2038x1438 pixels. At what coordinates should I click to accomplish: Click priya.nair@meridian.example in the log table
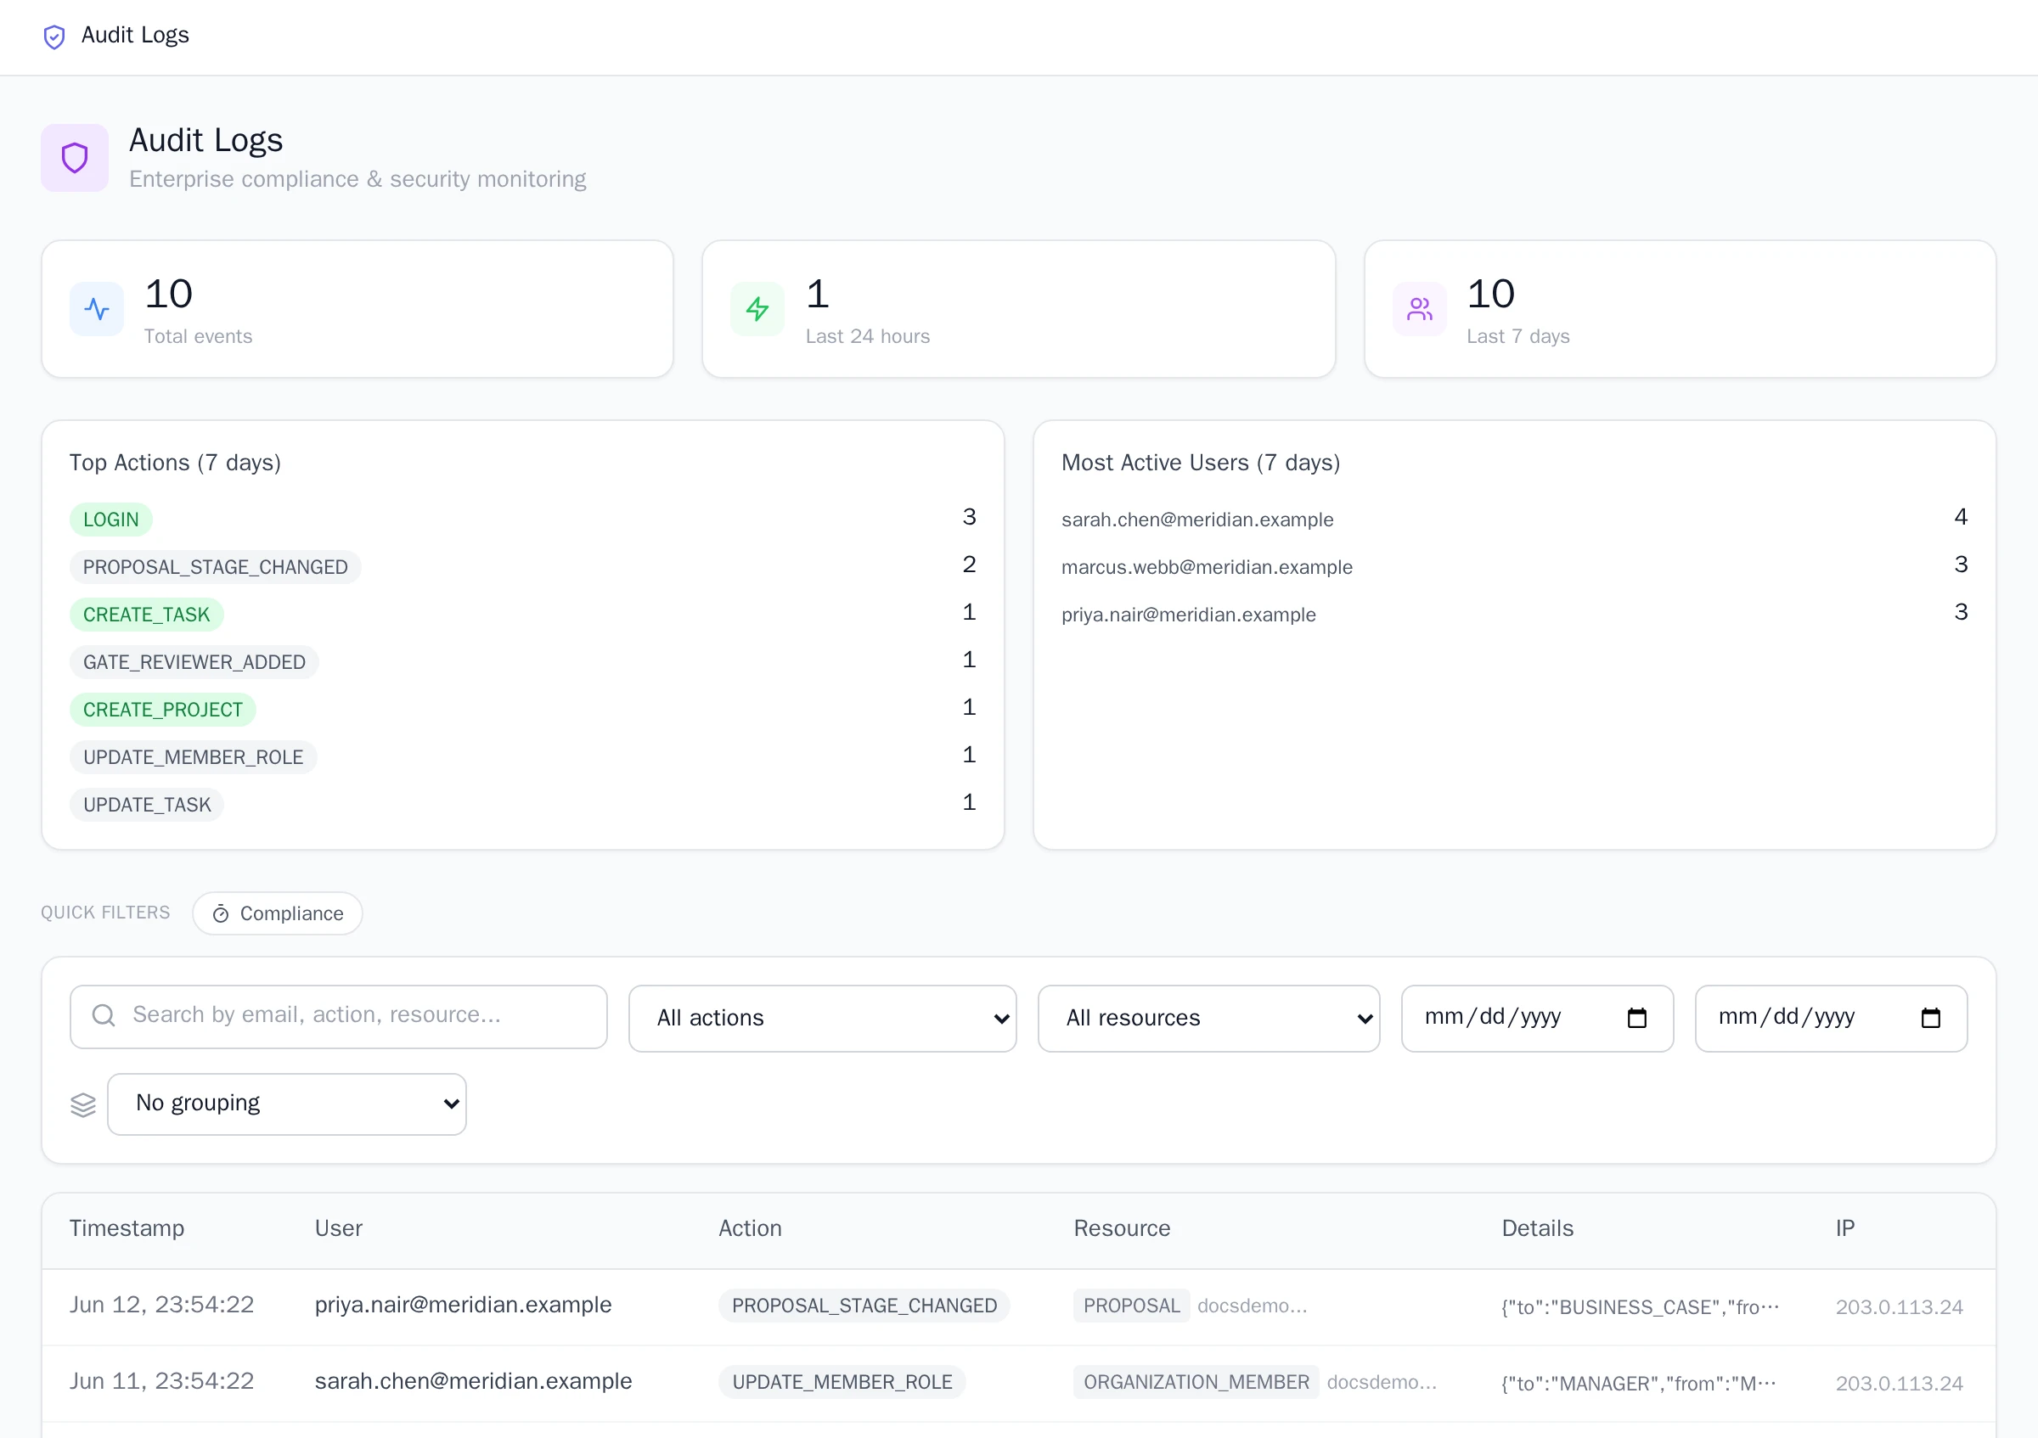tap(463, 1305)
